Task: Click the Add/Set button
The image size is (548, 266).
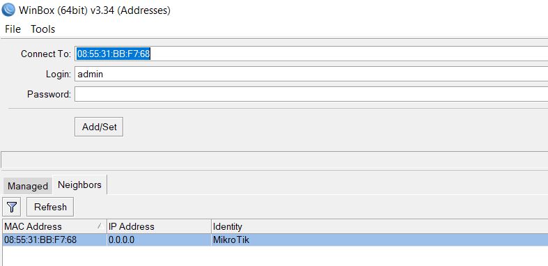Action: [x=99, y=127]
